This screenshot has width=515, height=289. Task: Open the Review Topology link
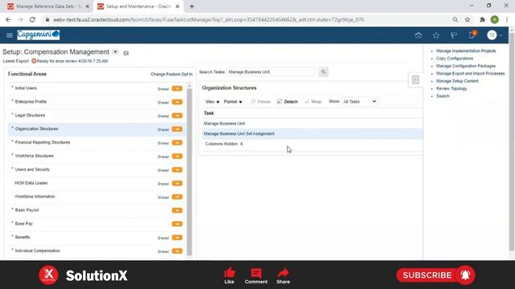coord(451,88)
